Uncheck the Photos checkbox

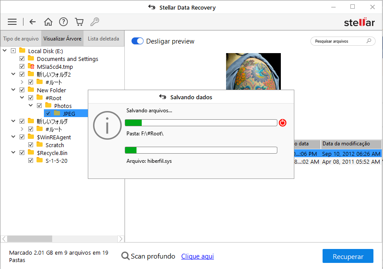click(x=39, y=106)
